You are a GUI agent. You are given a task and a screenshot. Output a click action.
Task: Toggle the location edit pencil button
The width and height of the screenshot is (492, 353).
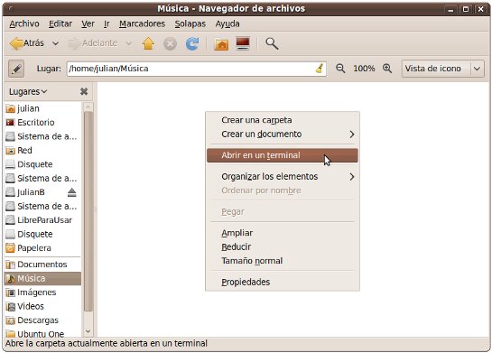click(x=16, y=69)
